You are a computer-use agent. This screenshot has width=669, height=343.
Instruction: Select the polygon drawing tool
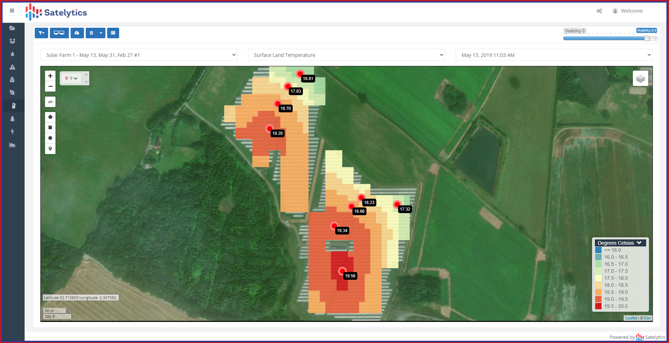[x=50, y=117]
